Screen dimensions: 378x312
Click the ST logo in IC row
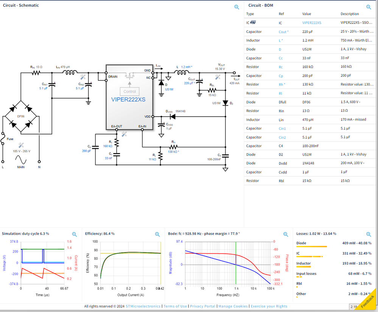[x=253, y=22]
